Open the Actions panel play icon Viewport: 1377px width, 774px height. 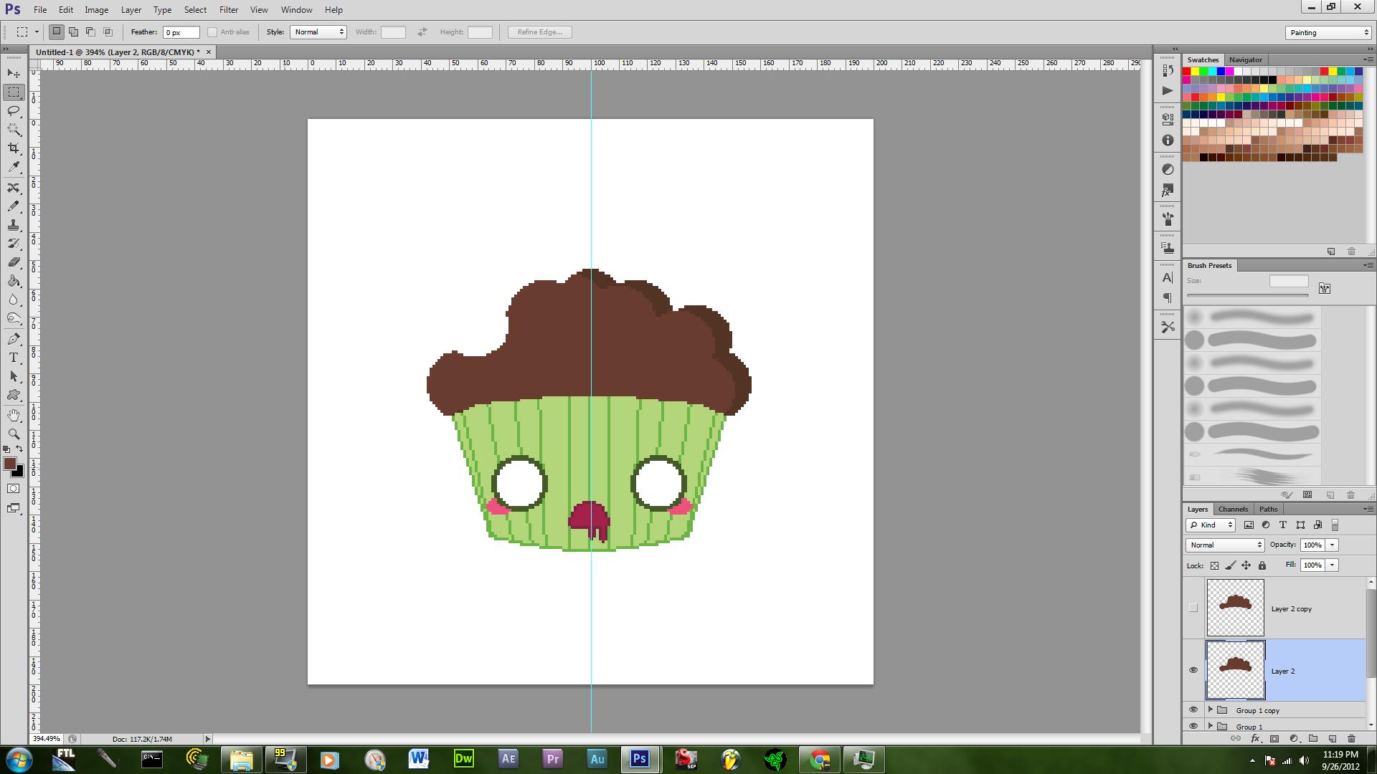(1168, 91)
